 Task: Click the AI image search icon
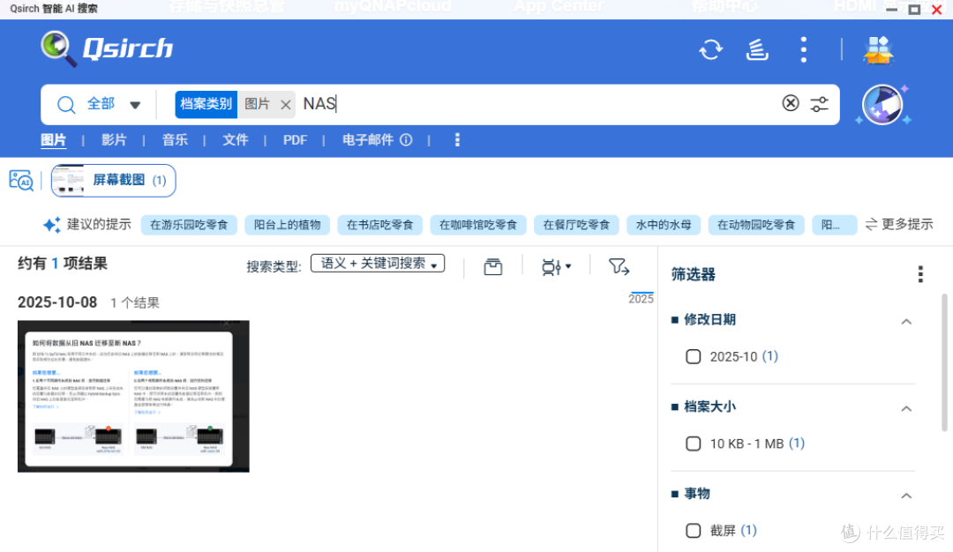pyautogui.click(x=21, y=181)
